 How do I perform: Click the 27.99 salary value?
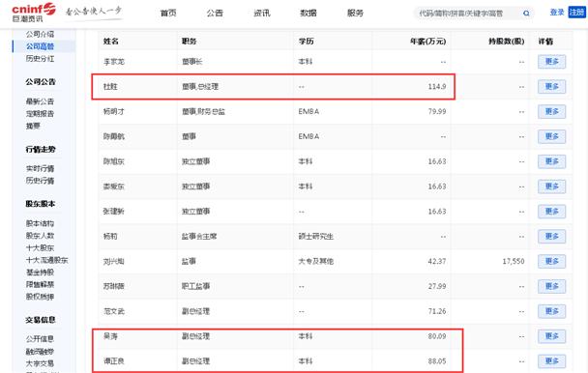(437, 286)
